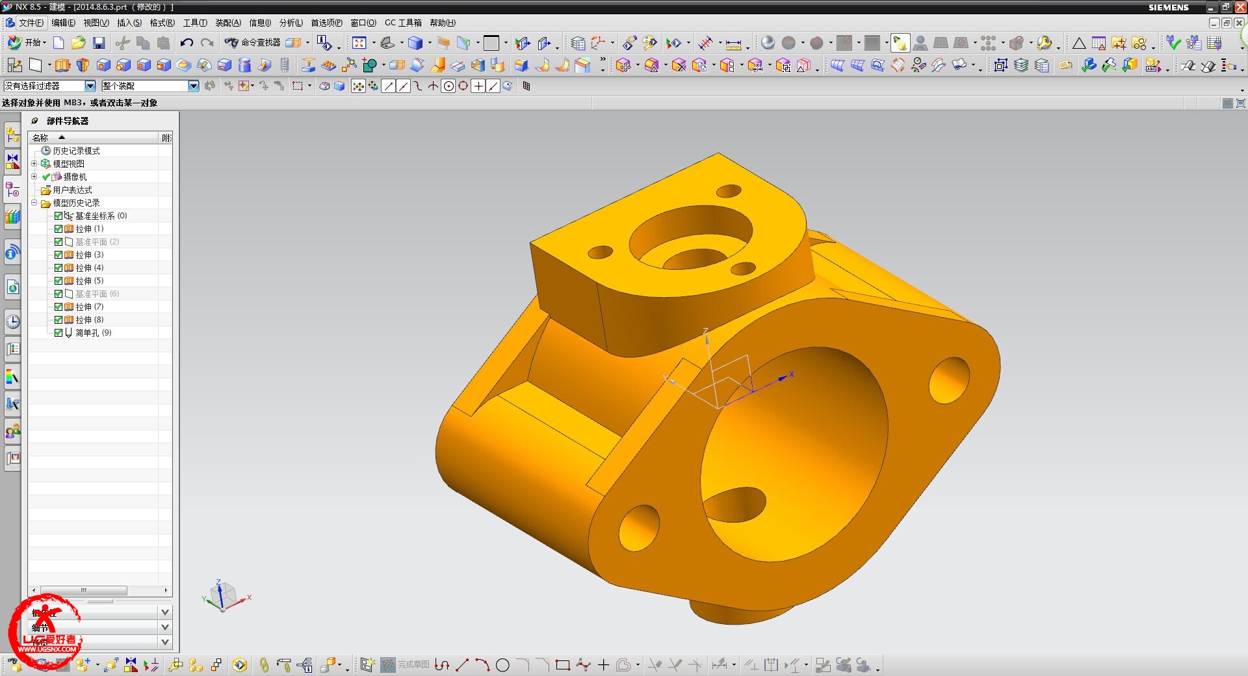Click the Measure Distance ruler icon
The image size is (1248, 676).
click(733, 44)
